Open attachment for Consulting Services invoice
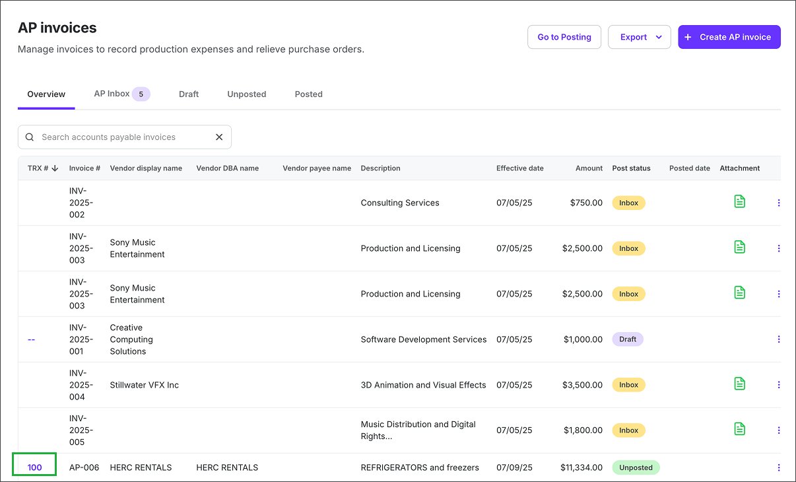Screen dimensions: 796x482 [x=739, y=201]
